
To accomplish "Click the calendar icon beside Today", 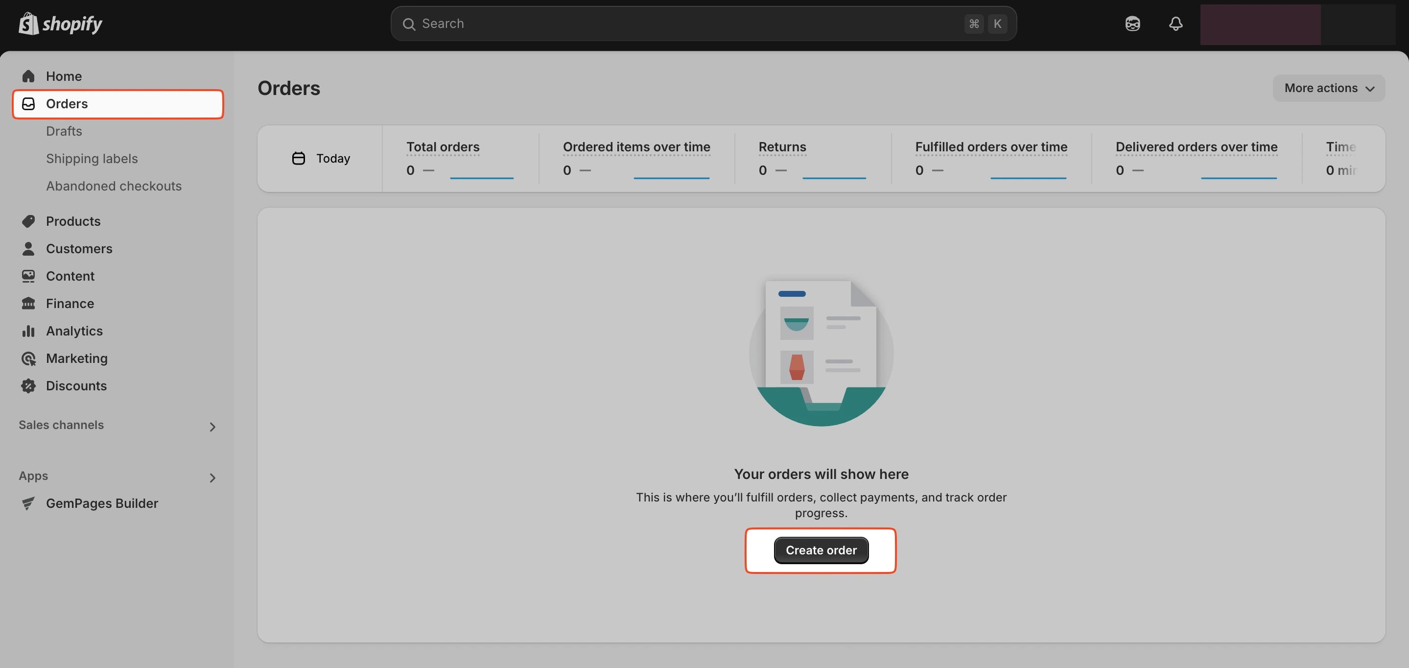I will pyautogui.click(x=299, y=158).
